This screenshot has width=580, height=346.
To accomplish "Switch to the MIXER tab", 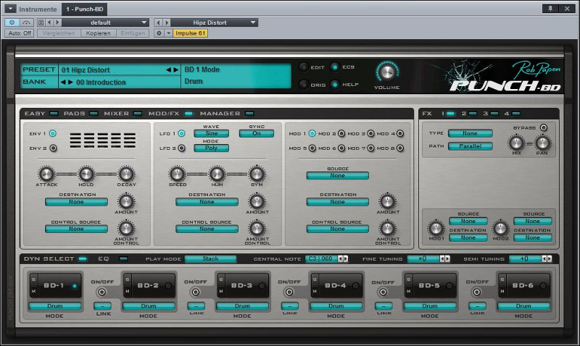I will [123, 114].
